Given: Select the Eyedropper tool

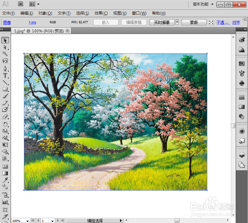Looking at the screenshot, I should pyautogui.click(x=5, y=180).
